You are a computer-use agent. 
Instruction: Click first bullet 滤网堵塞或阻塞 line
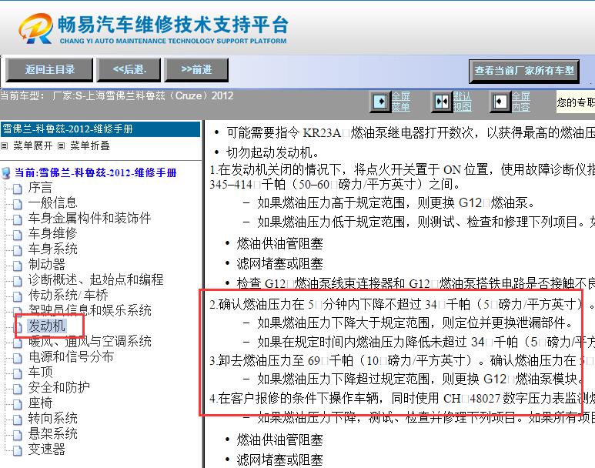coord(279,263)
